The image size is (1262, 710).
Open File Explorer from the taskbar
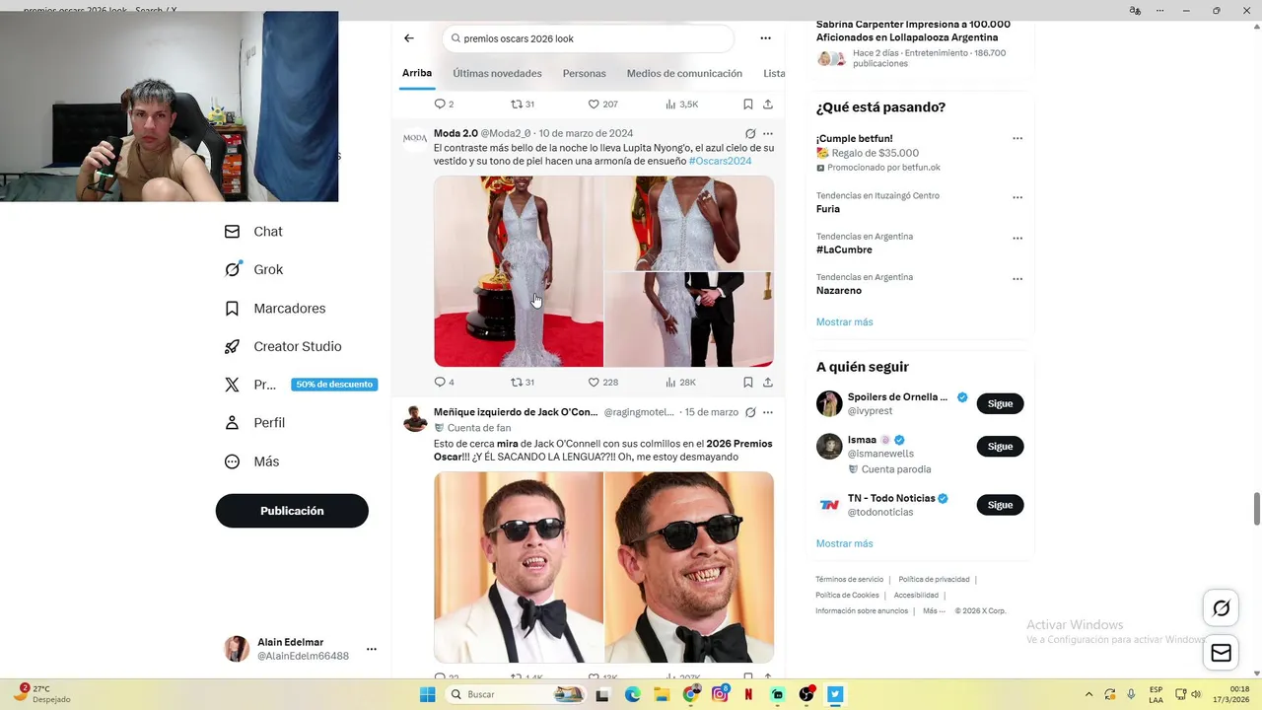coord(662,694)
